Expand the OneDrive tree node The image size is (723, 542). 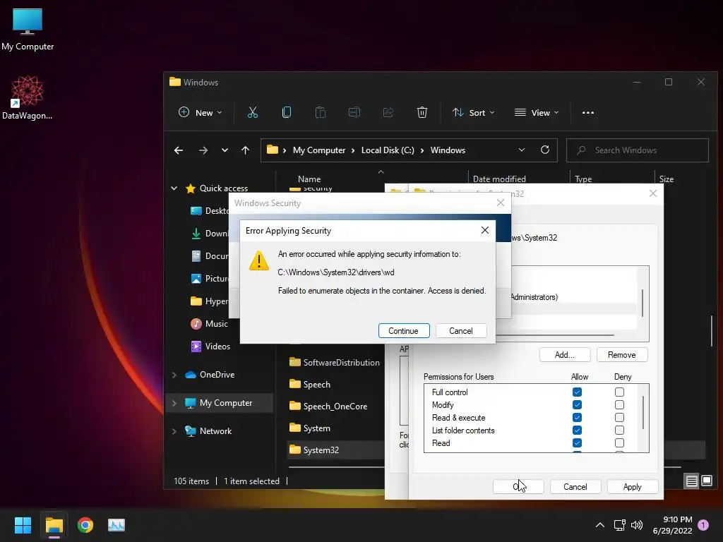click(x=174, y=375)
